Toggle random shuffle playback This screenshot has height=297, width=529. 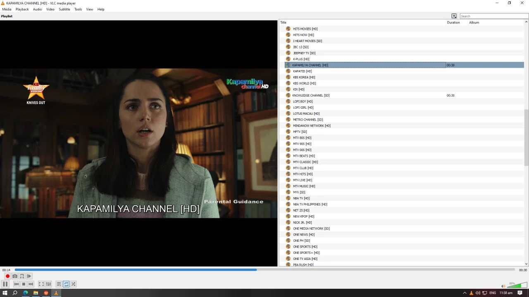(73, 284)
